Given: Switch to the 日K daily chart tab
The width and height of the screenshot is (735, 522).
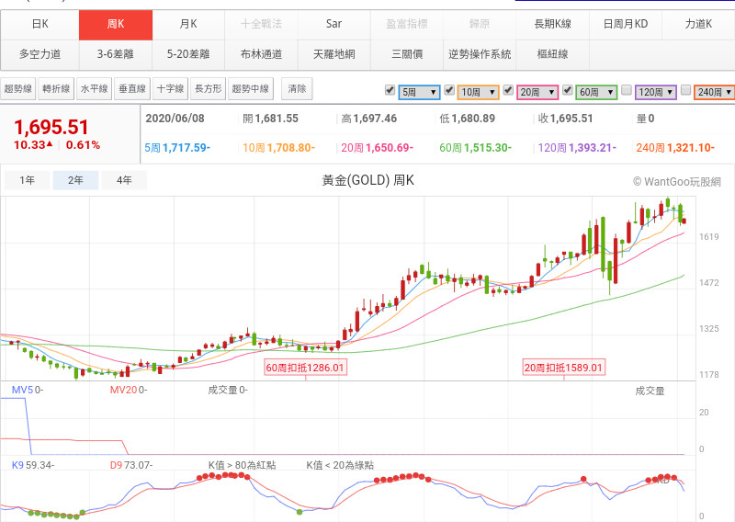Looking at the screenshot, I should click(40, 24).
